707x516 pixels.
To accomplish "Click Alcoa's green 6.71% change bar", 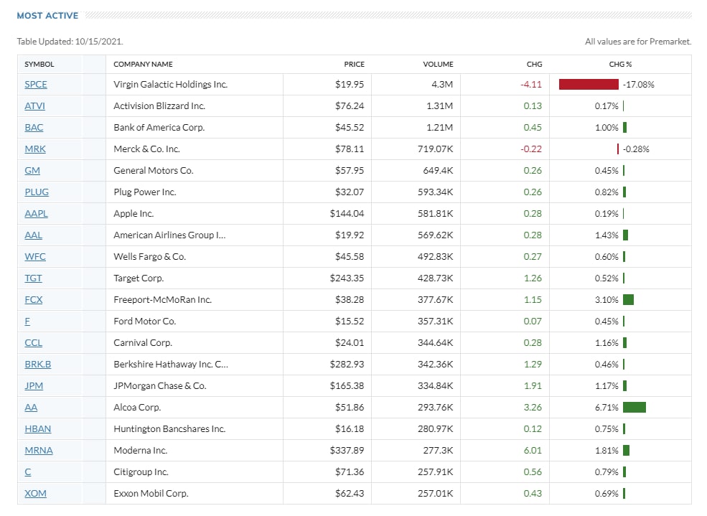I will [635, 408].
